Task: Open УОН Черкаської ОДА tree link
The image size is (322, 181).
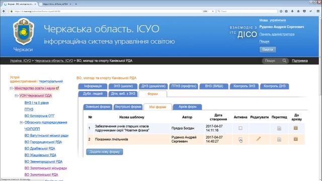Action: click(x=36, y=96)
